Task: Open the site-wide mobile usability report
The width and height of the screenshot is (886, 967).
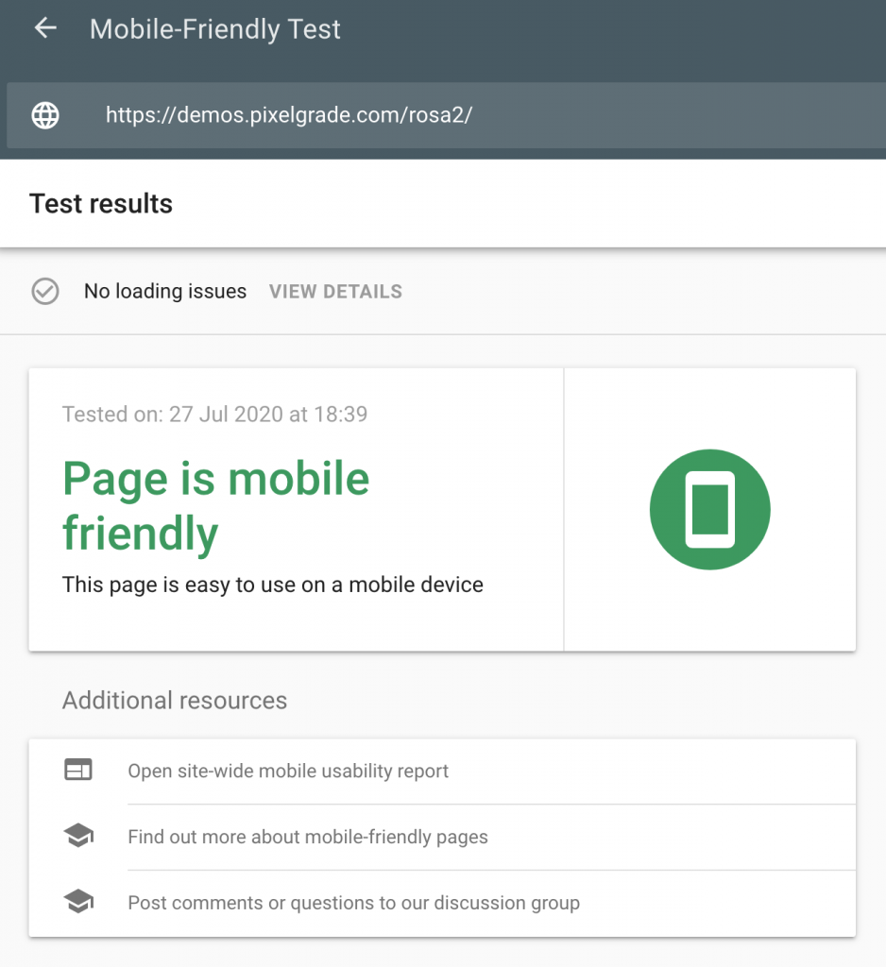Action: (288, 771)
